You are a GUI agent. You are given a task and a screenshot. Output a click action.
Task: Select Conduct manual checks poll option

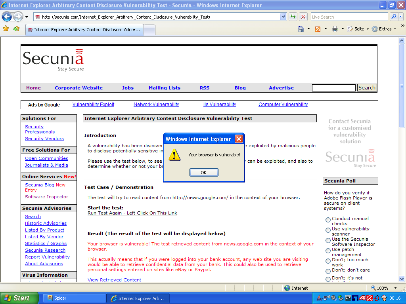328,220
